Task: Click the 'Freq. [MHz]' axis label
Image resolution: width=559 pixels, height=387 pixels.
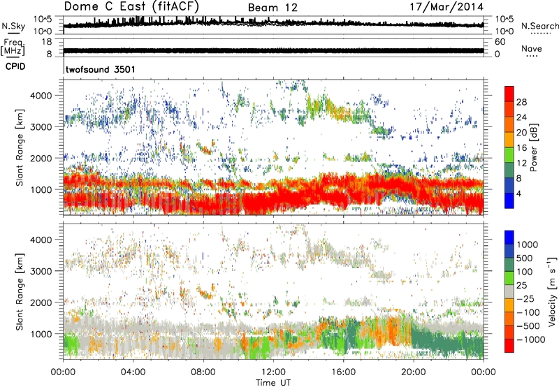Action: click(x=13, y=47)
